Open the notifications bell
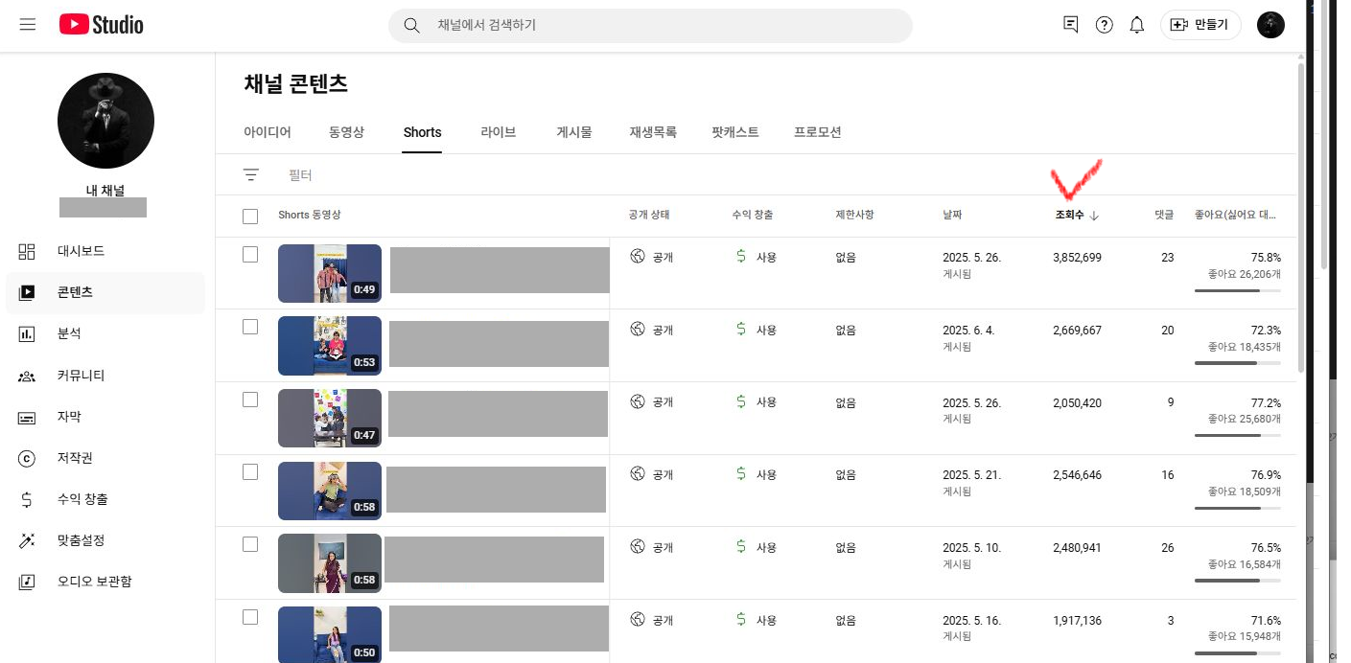Screen dimensions: 1351x663 click(1136, 25)
